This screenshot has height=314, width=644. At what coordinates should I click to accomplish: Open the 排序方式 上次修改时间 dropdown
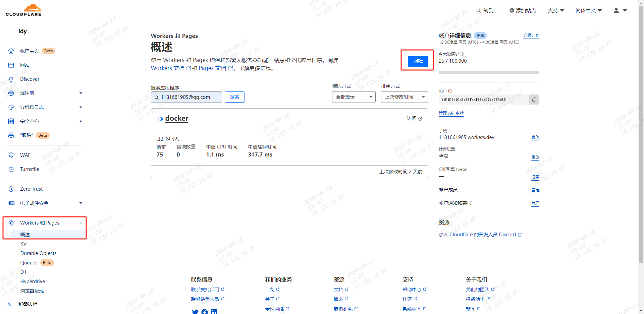(x=405, y=97)
